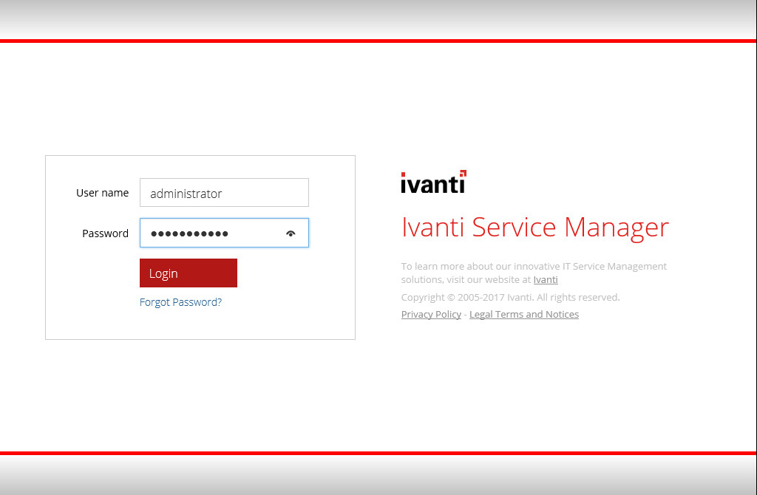The image size is (757, 495).
Task: Click the Ivanti Service Manager heading
Action: click(535, 228)
